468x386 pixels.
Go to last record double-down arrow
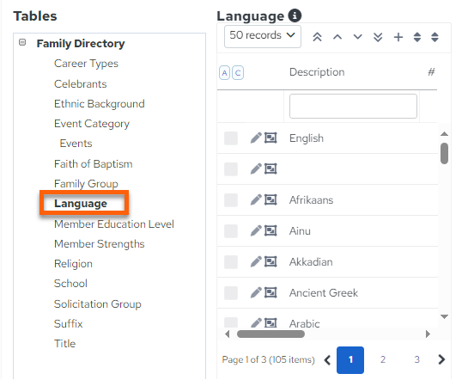click(x=378, y=37)
